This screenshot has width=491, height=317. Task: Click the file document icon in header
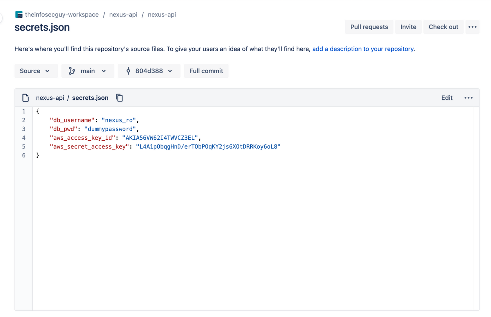point(25,98)
